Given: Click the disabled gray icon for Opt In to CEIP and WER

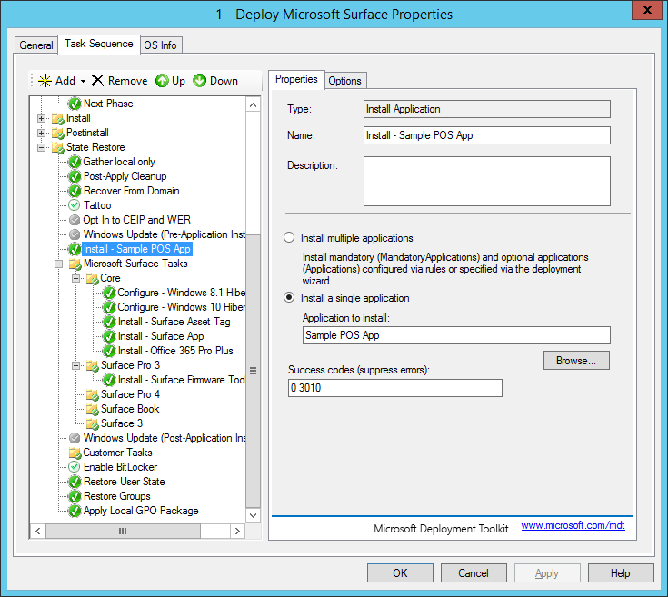Looking at the screenshot, I should pos(75,220).
